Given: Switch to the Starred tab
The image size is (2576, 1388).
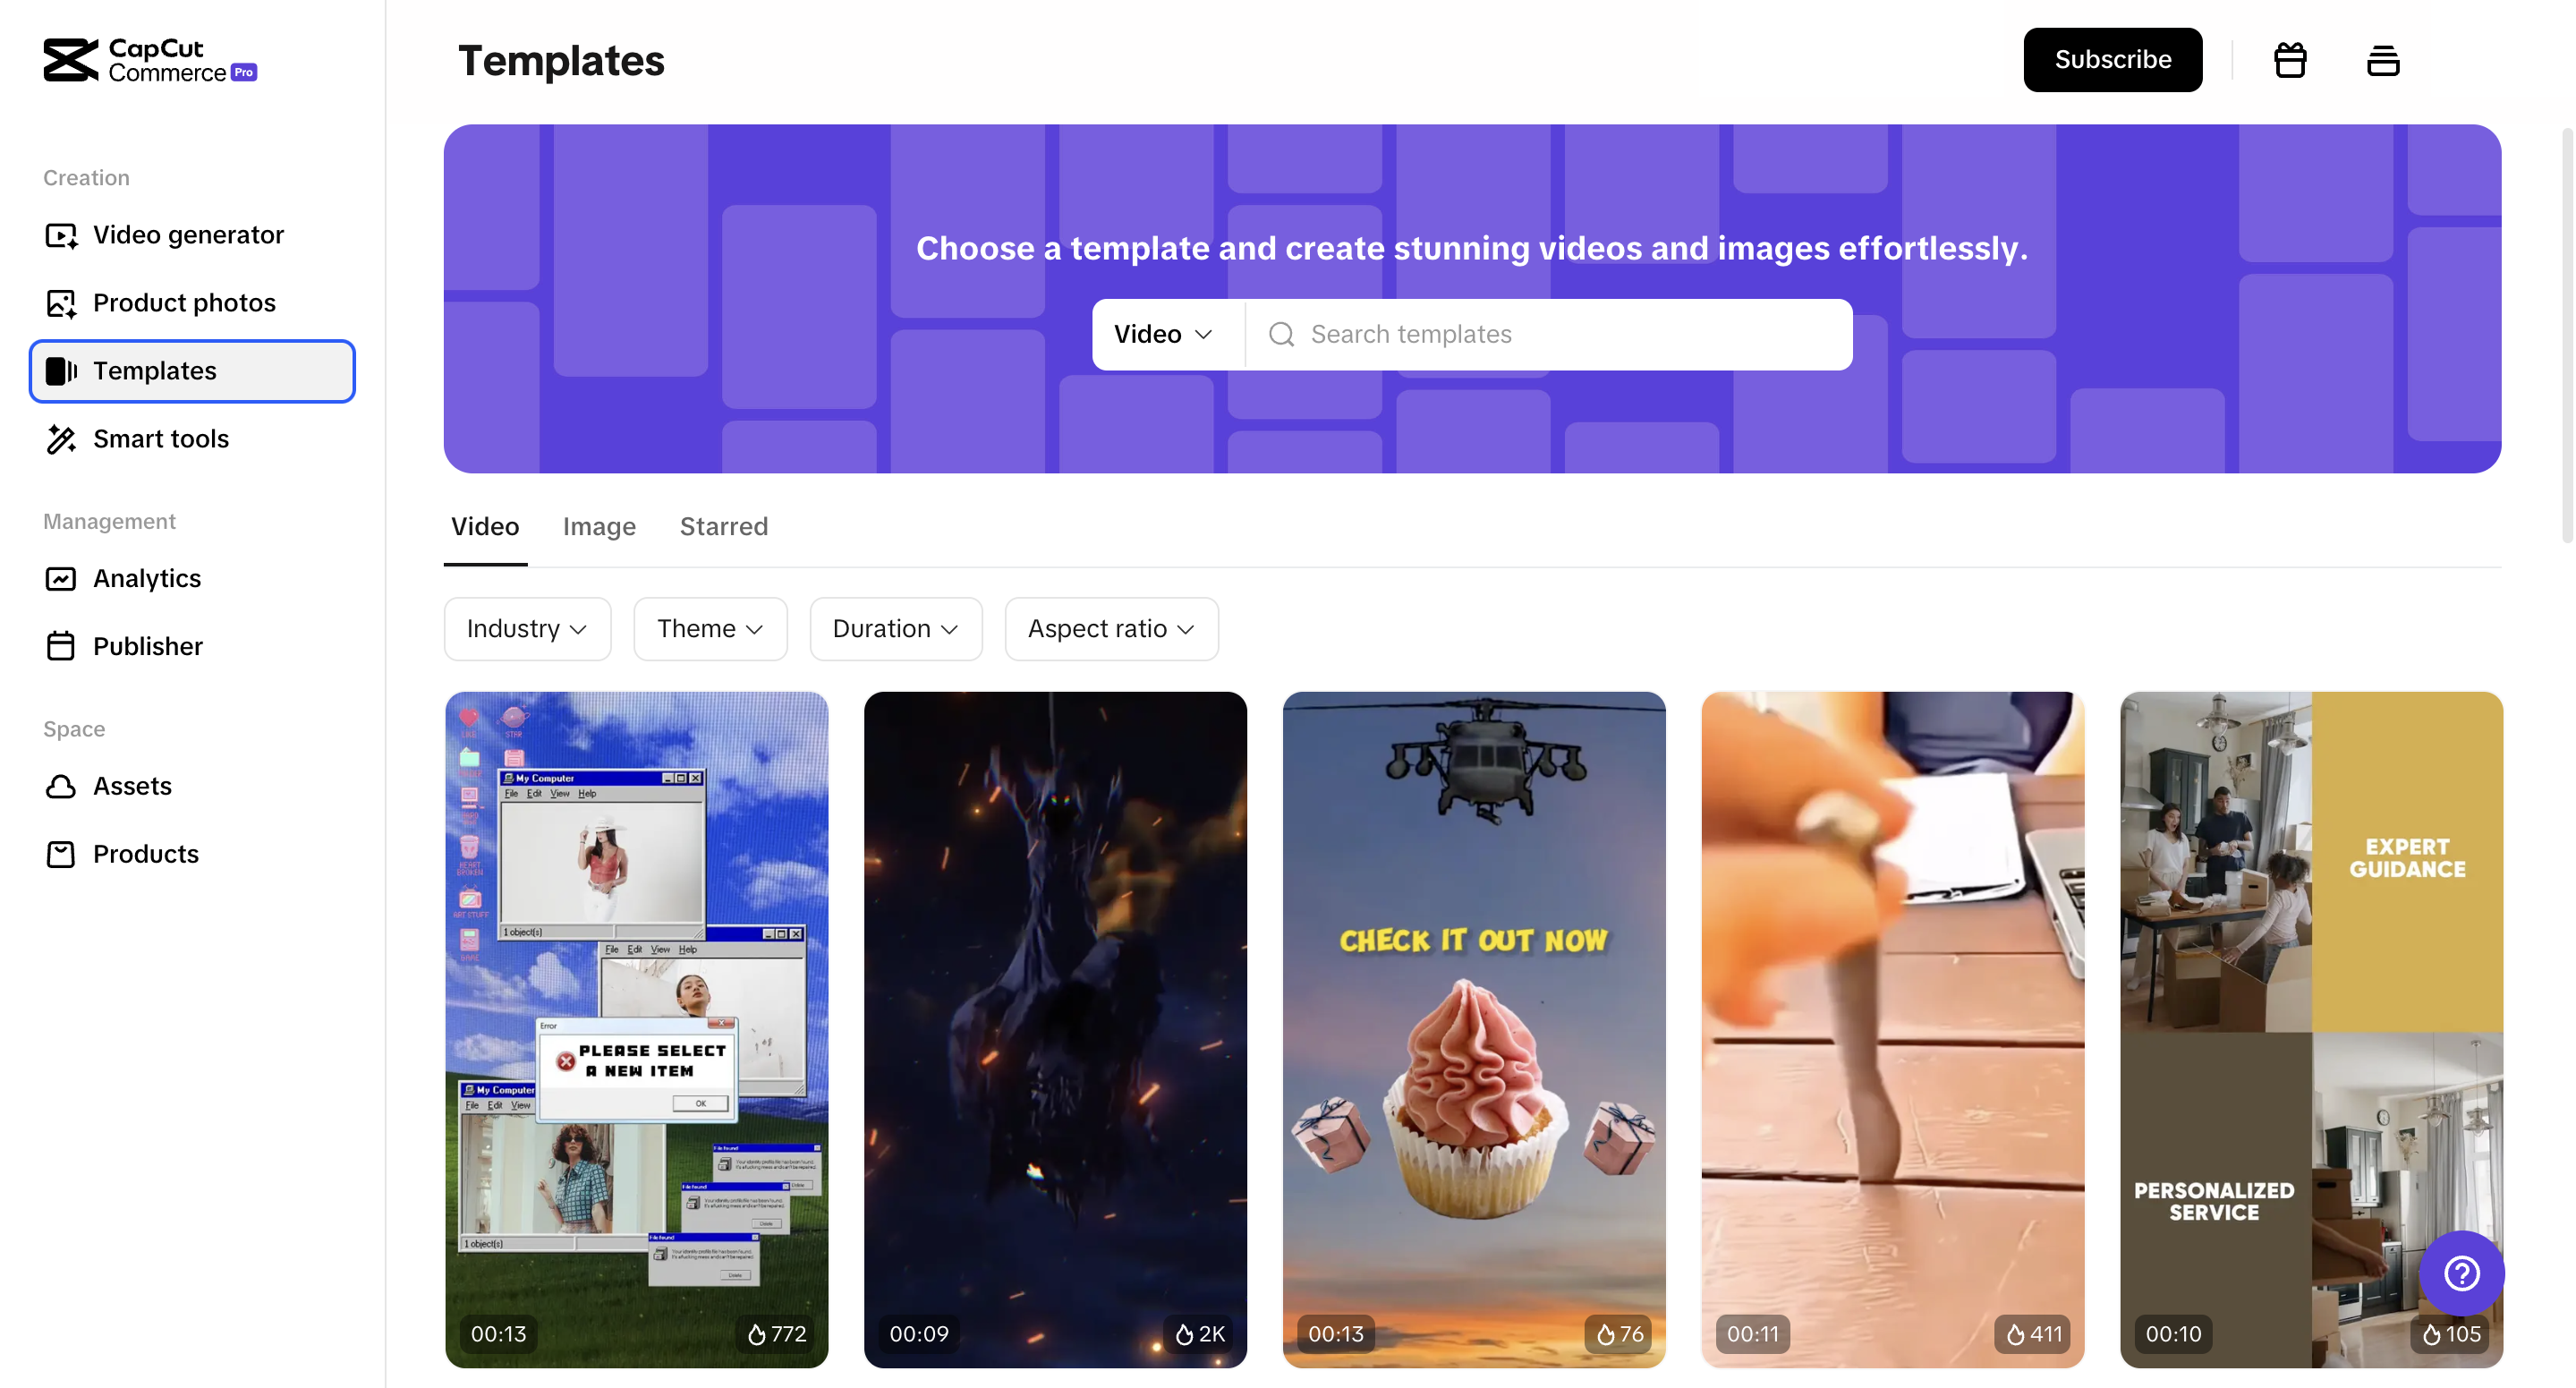Looking at the screenshot, I should coord(724,527).
